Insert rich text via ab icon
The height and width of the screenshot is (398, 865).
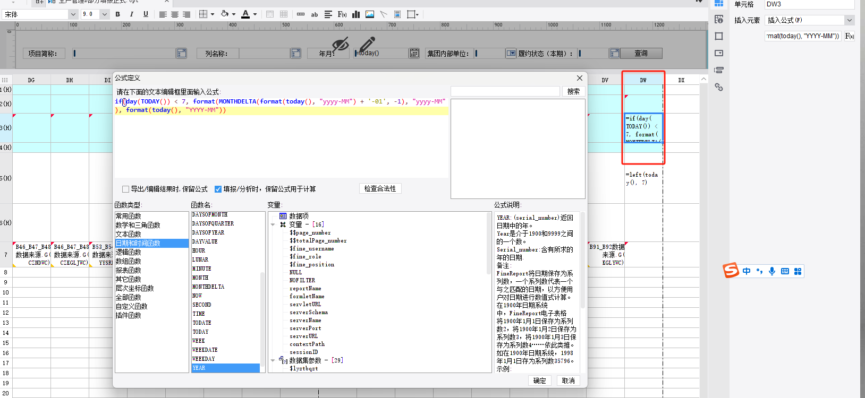click(315, 14)
